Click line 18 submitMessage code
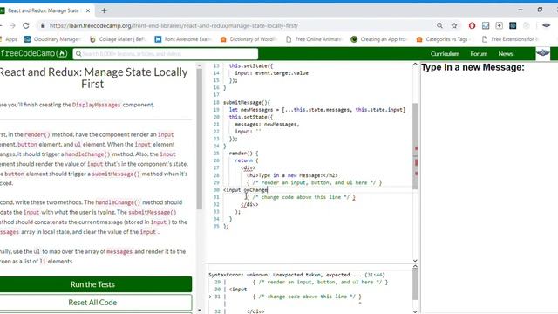 tap(247, 103)
